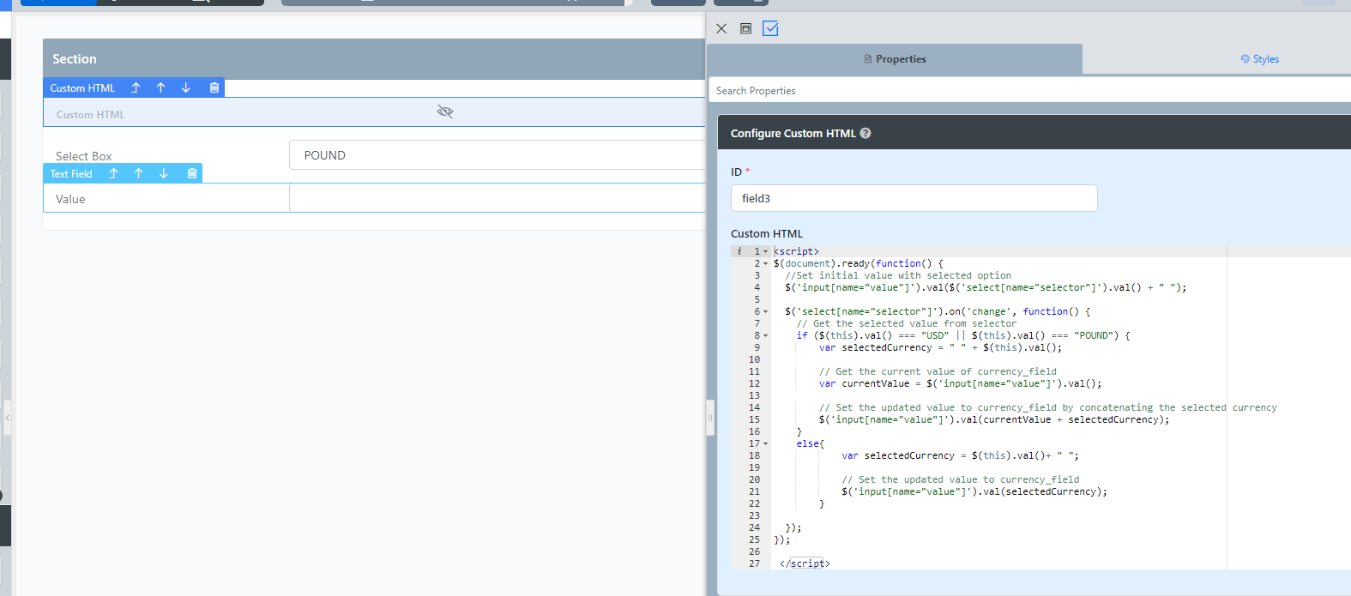This screenshot has height=596, width=1351.
Task: Close the properties panel with the X icon
Action: (721, 28)
